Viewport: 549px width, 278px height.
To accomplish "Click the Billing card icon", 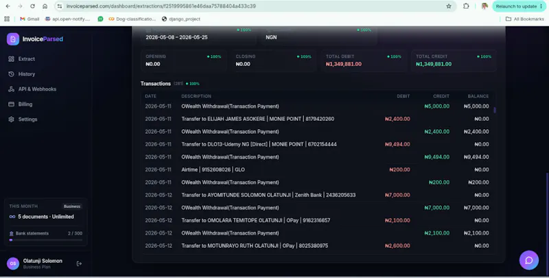I will (11, 104).
